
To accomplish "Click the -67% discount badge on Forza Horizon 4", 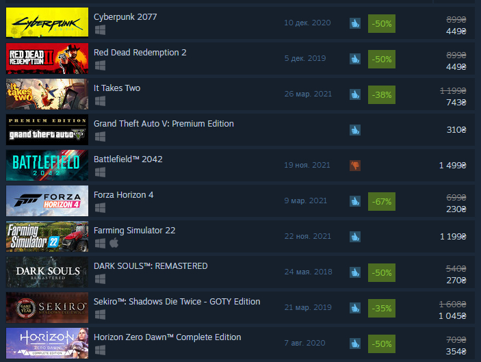I will tap(382, 202).
